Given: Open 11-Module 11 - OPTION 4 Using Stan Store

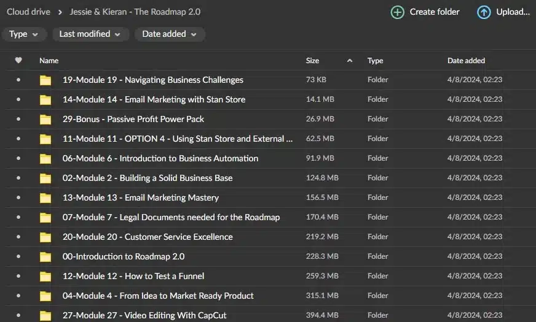Looking at the screenshot, I should point(178,139).
